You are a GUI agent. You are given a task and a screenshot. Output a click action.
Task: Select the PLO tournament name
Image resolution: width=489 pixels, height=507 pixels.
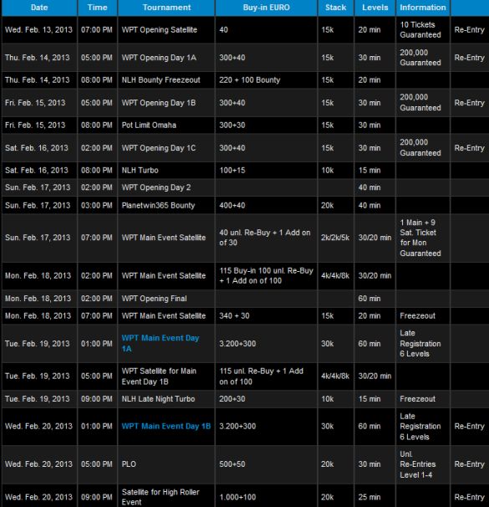(129, 464)
